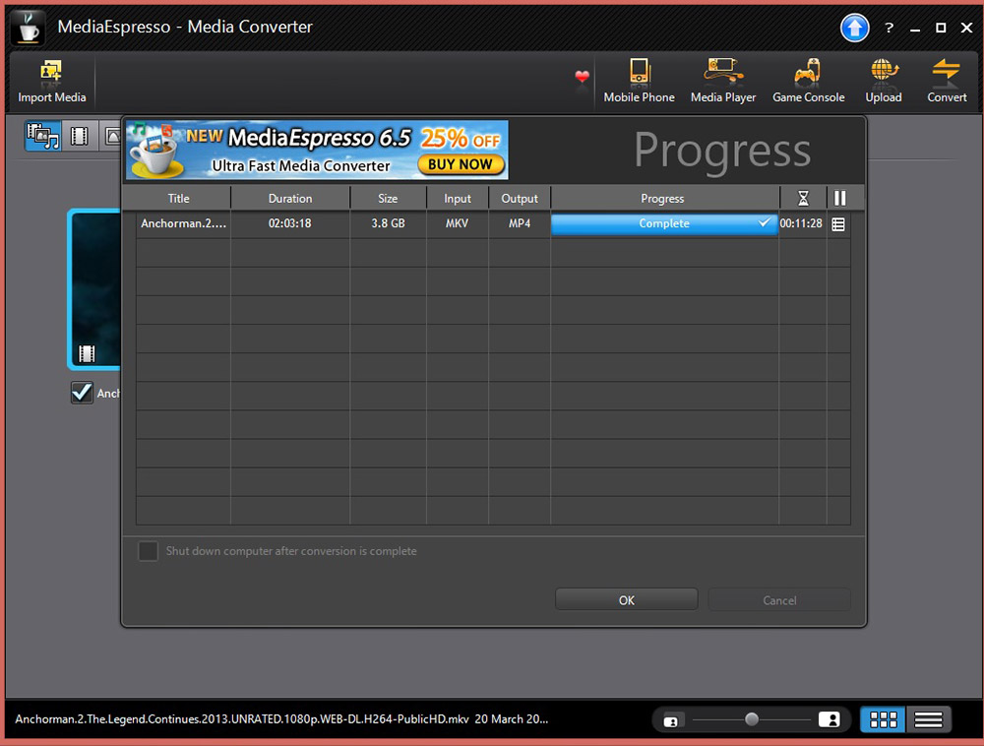Click the large thumbnail size icon

(829, 719)
